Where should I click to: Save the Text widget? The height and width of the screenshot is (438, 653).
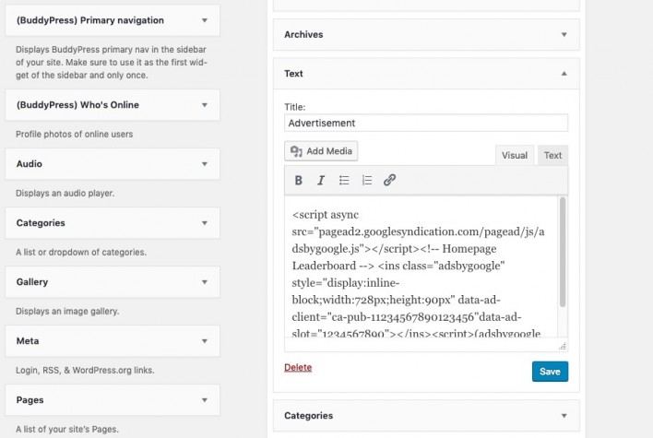pyautogui.click(x=550, y=372)
